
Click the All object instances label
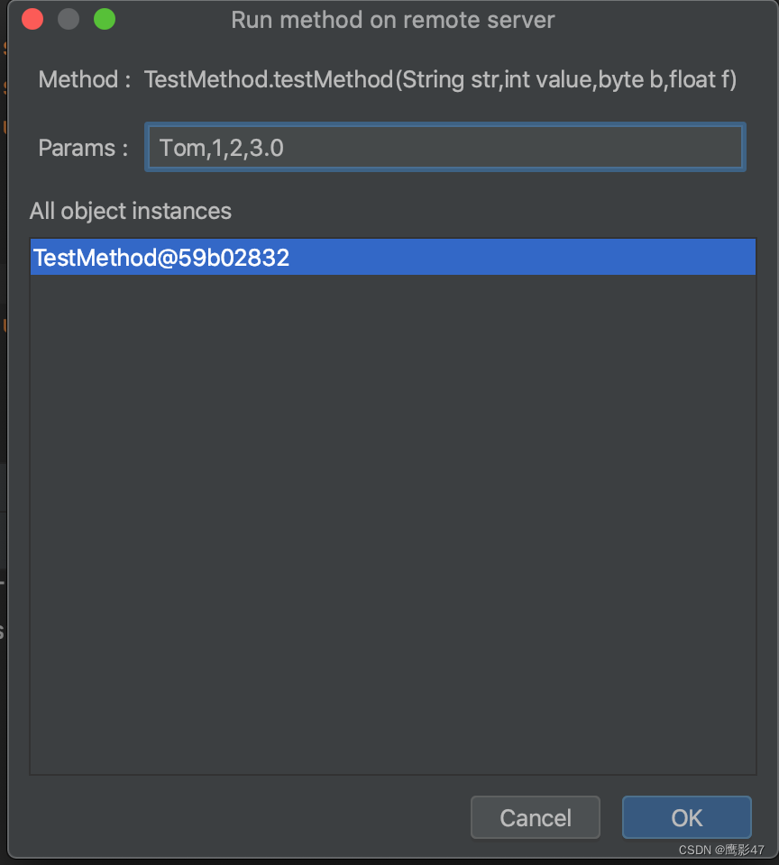(130, 211)
